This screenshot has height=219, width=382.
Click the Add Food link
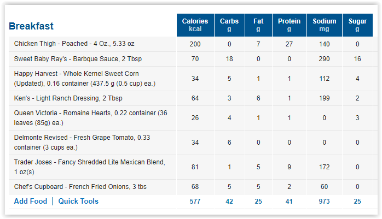point(31,202)
